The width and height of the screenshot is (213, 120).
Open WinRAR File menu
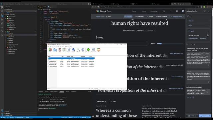pos(48,47)
